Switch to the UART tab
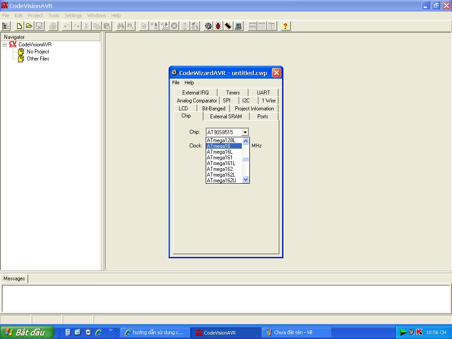Viewport: 452px width, 339px height. [263, 93]
